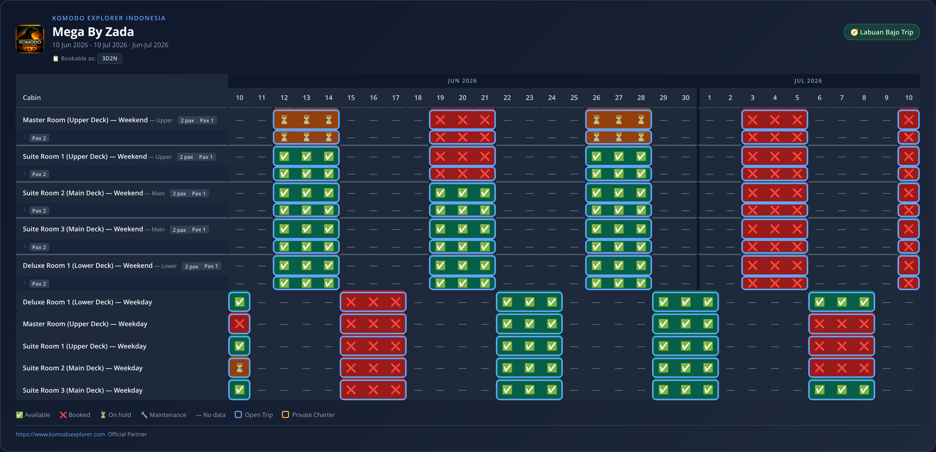Click the available check for Suite Room 2 Weekend Pax 1 on Jun 21
Viewport: 936px width, 452px height.
pos(485,193)
